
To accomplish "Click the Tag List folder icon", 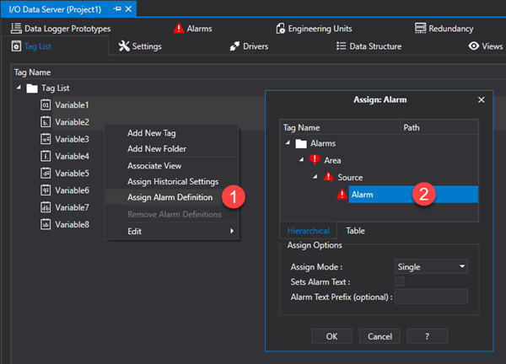I will point(32,88).
